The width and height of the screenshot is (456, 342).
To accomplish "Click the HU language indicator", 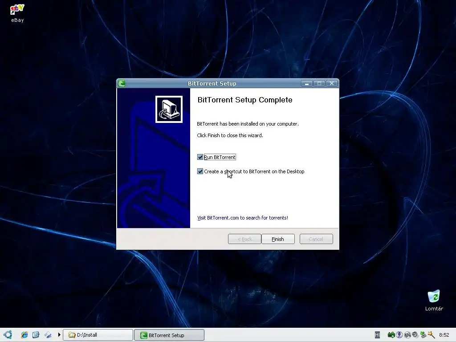I will click(x=377, y=335).
